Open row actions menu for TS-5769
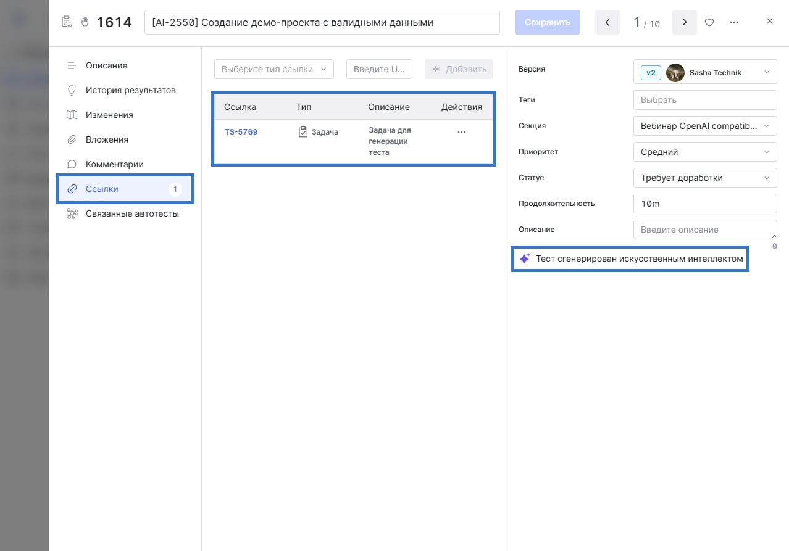The image size is (789, 551). (x=461, y=132)
